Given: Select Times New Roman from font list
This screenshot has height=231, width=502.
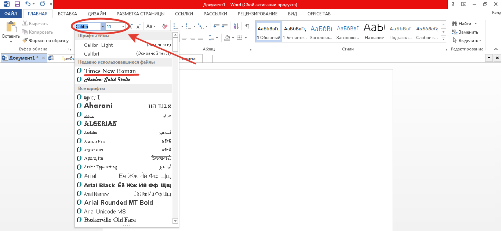Looking at the screenshot, I should click(110, 71).
